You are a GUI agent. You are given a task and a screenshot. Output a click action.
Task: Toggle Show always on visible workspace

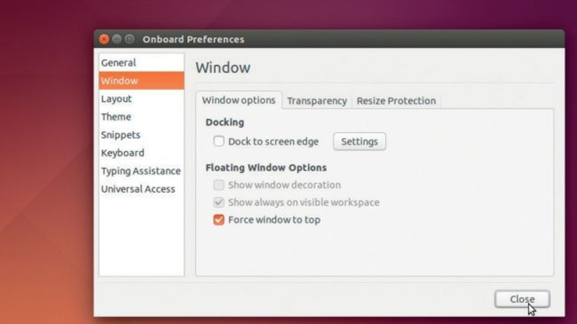click(219, 202)
